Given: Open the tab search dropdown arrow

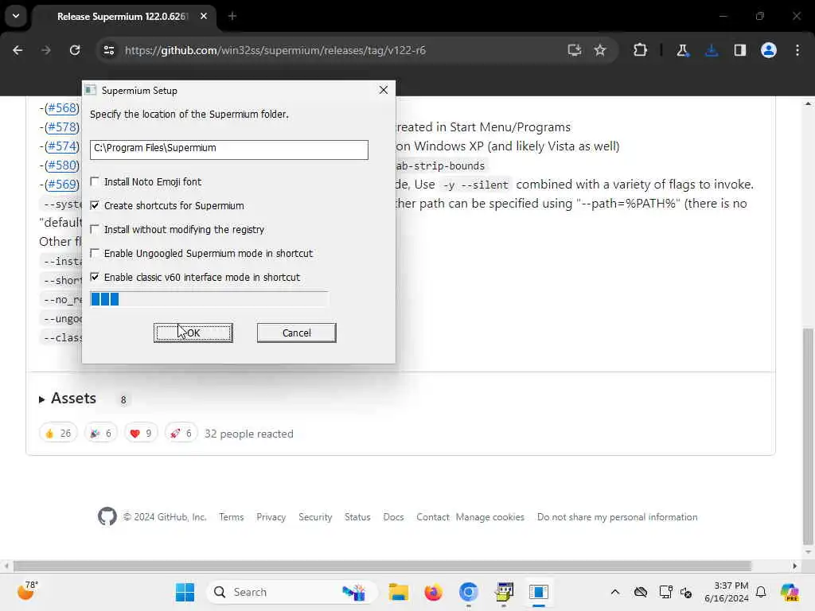Looking at the screenshot, I should (16, 16).
